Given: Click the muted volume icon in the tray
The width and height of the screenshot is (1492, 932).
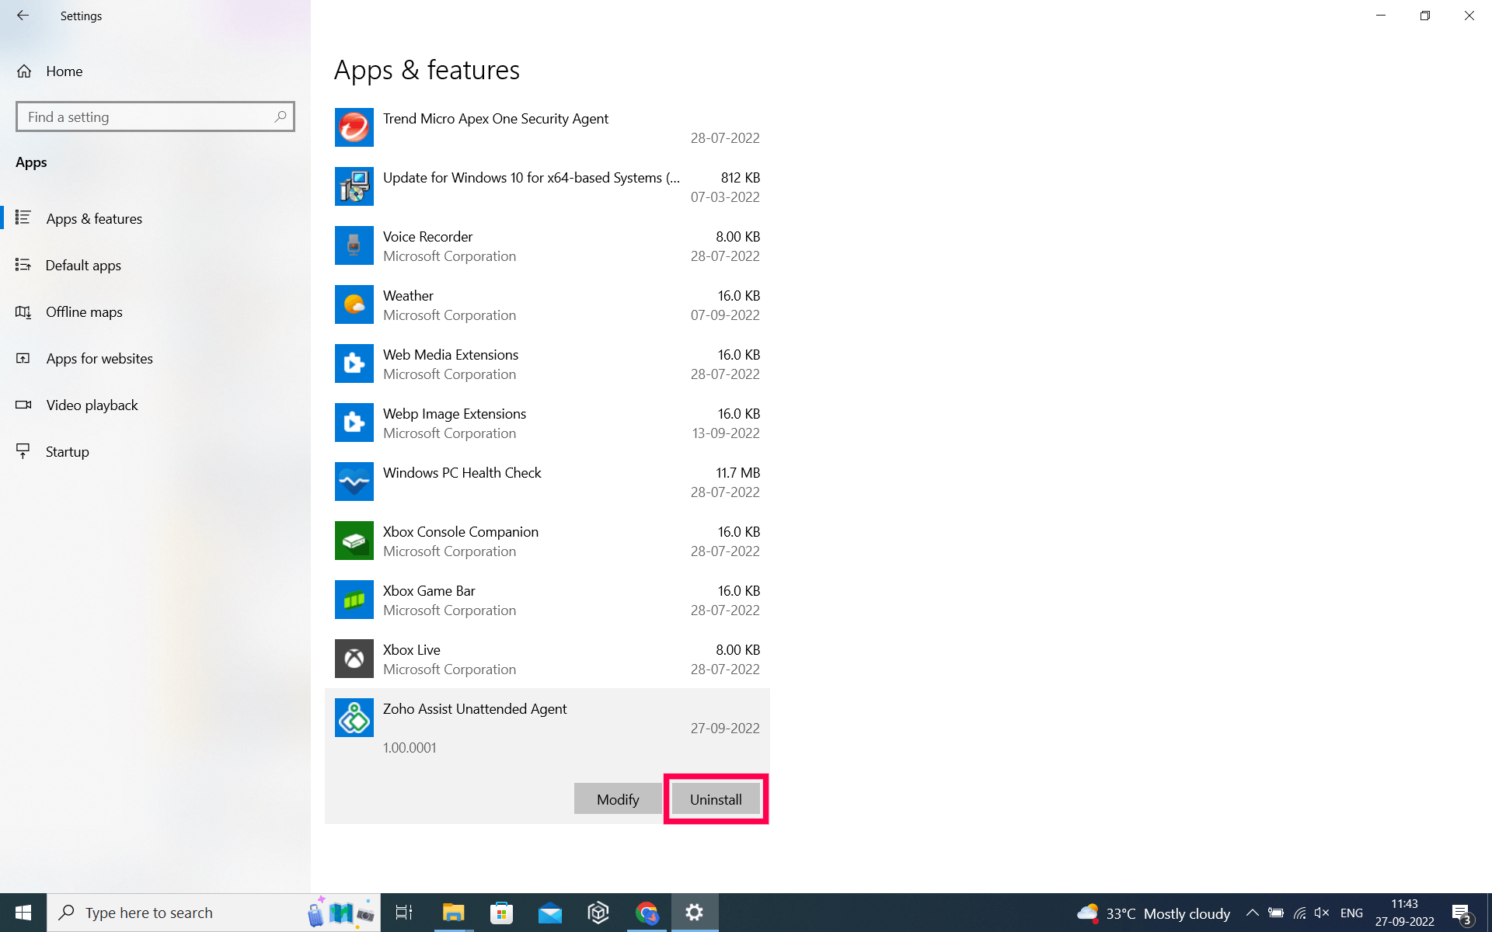Looking at the screenshot, I should click(x=1322, y=913).
